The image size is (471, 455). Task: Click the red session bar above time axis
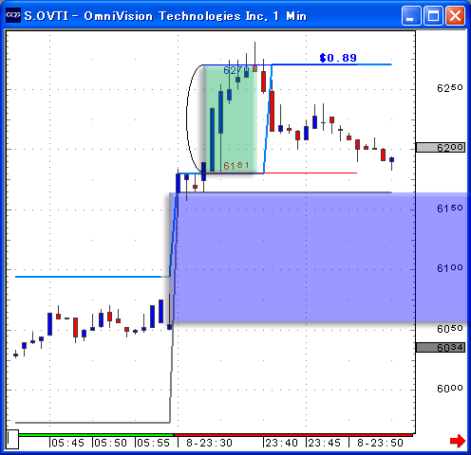click(x=293, y=435)
